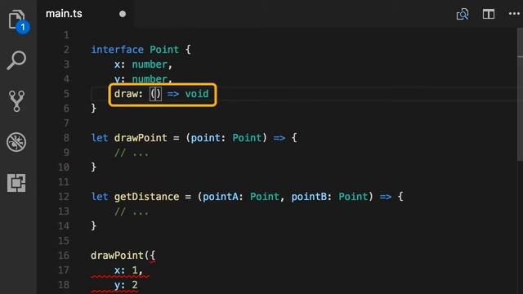523x294 pixels.
Task: Click 'x: 1,' on line 17
Action: (x=128, y=270)
